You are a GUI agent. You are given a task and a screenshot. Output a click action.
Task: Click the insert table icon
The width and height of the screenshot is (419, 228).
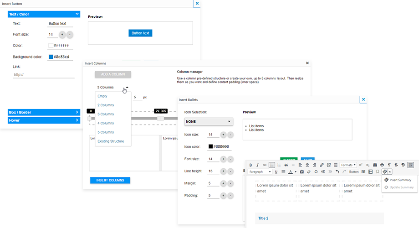point(363,172)
